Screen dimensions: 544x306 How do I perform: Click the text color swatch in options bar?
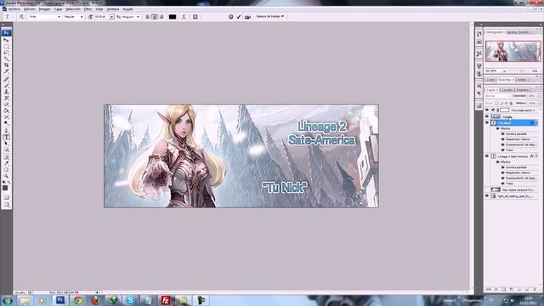(x=173, y=17)
